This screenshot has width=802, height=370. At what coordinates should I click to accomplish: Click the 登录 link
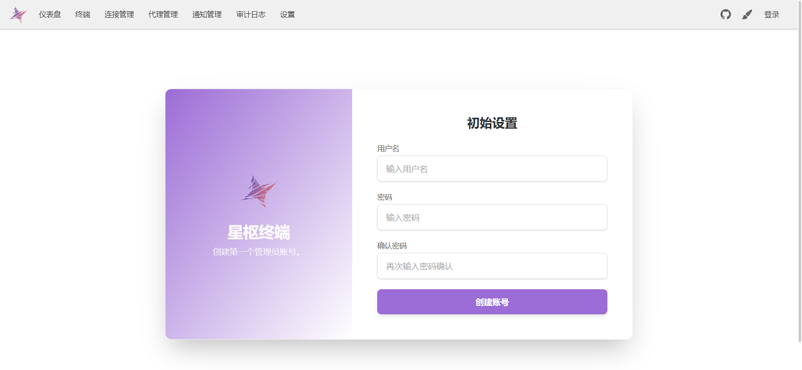click(772, 15)
